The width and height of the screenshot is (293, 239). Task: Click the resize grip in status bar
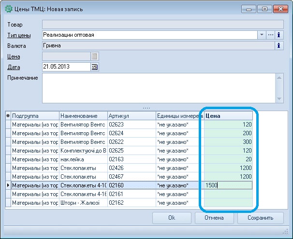click(x=285, y=231)
